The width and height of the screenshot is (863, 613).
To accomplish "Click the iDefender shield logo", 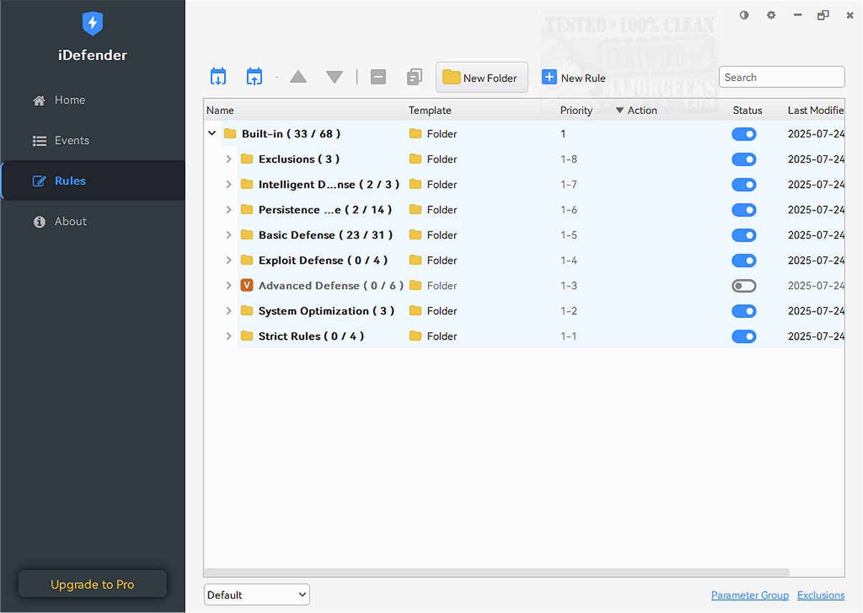I will [x=92, y=24].
